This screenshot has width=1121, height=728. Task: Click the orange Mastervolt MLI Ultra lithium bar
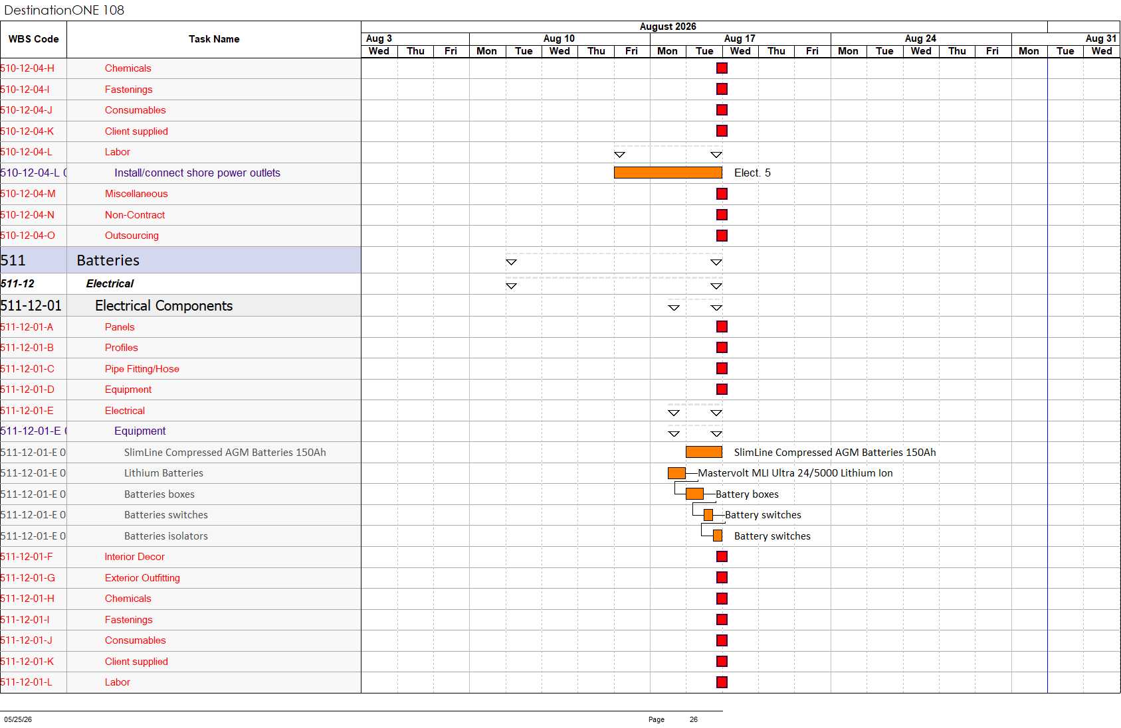coord(676,473)
